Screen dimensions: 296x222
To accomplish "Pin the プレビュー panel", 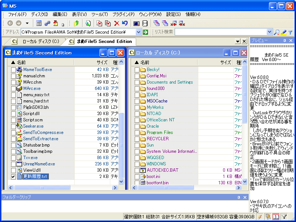I will pyautogui.click(x=285, y=40).
